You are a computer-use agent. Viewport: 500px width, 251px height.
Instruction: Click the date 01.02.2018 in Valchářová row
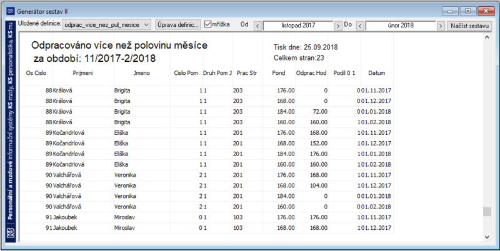pos(376,207)
